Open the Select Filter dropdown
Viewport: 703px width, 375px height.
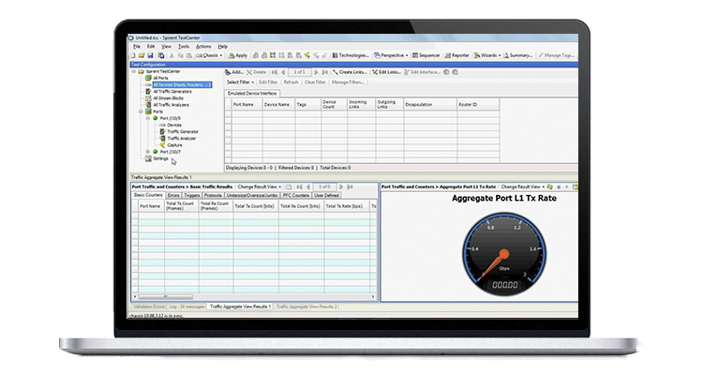240,82
